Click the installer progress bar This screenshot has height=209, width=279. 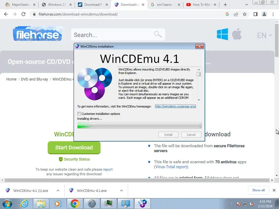point(139,125)
